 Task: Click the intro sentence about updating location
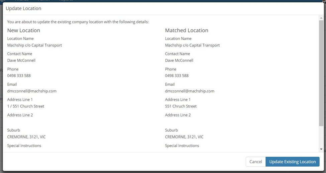click(x=78, y=22)
